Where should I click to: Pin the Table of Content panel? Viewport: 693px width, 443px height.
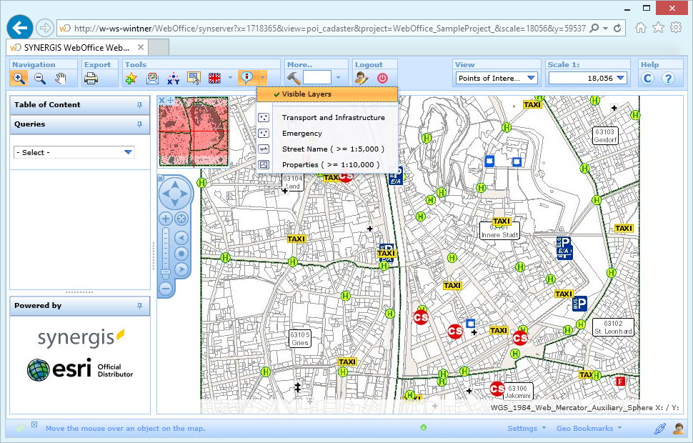coord(141,104)
